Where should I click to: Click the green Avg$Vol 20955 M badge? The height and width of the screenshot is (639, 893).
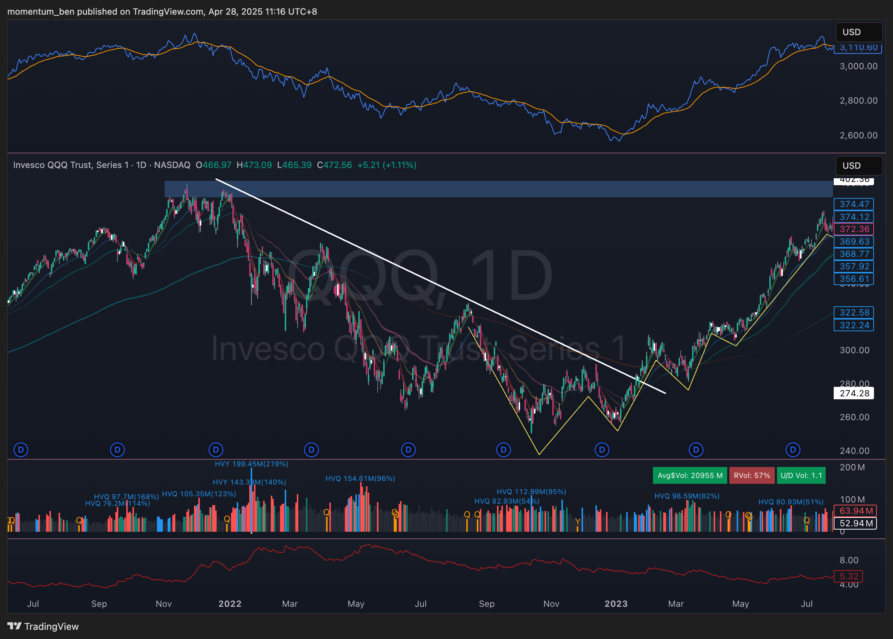690,475
